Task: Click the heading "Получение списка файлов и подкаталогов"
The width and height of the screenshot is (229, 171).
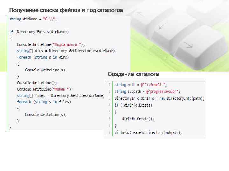Action: [66, 10]
